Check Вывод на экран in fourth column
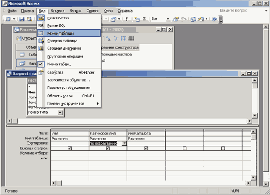 [x=185, y=148]
